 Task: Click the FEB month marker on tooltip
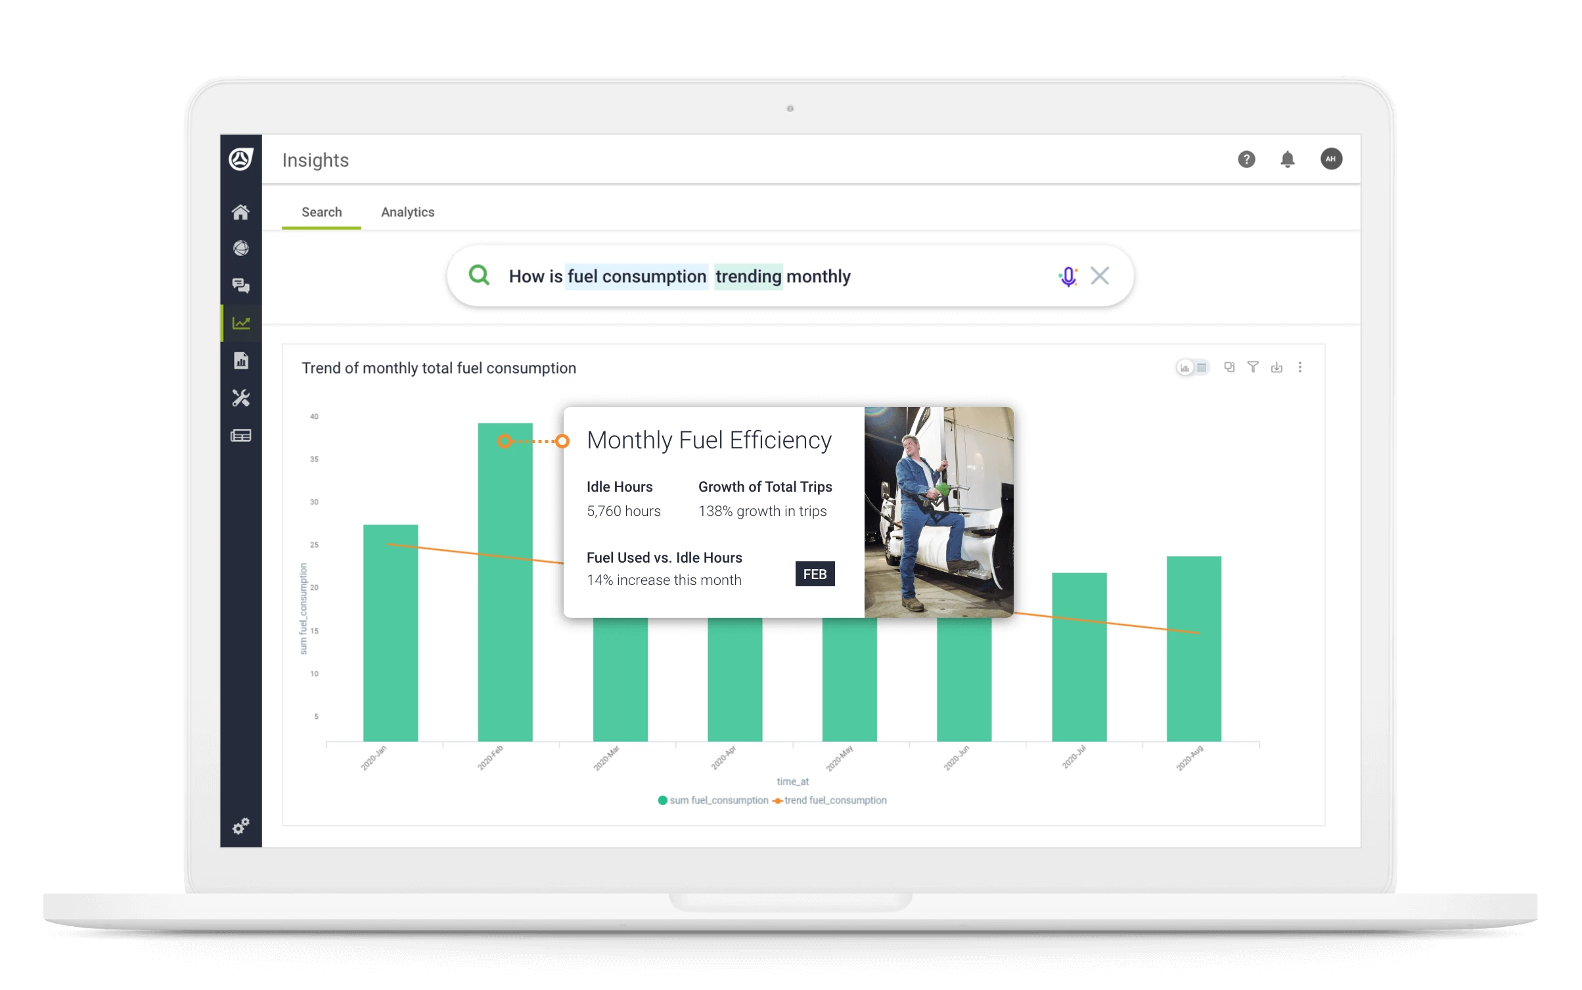tap(815, 572)
